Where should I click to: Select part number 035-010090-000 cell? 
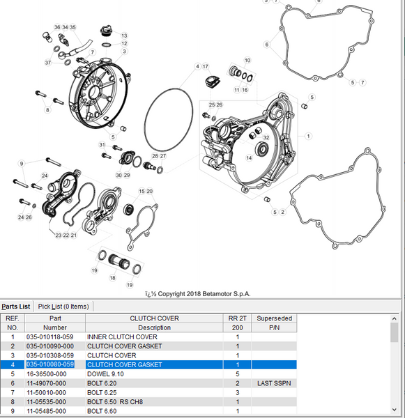tap(55, 346)
